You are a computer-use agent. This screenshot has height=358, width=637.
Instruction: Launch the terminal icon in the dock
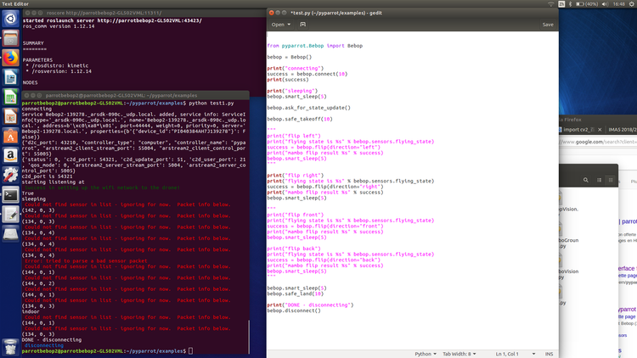click(x=10, y=193)
